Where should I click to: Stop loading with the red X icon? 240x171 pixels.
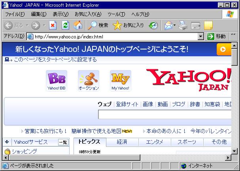[x=53, y=25]
